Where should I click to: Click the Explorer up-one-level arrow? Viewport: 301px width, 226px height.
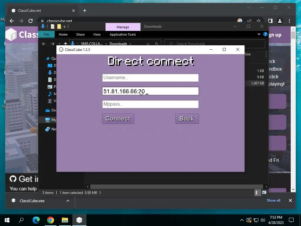pos(66,44)
